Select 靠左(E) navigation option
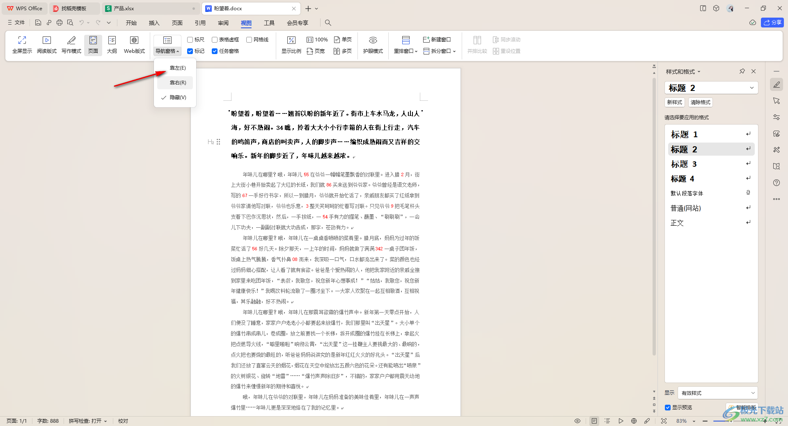788x426 pixels. (175, 68)
